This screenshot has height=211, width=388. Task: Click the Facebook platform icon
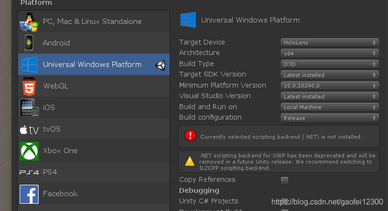pyautogui.click(x=29, y=194)
